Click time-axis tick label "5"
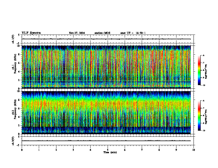 (108, 150)
